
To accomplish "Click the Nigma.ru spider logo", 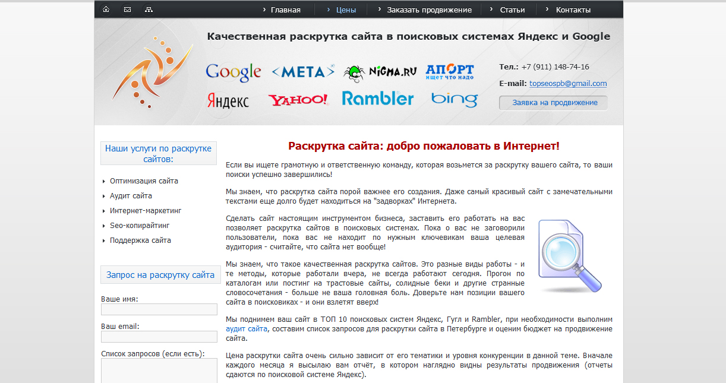I will point(380,72).
